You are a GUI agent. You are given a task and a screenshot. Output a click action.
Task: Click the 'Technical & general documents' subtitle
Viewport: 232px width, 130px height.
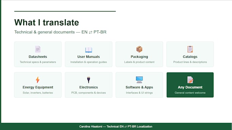click(60, 32)
